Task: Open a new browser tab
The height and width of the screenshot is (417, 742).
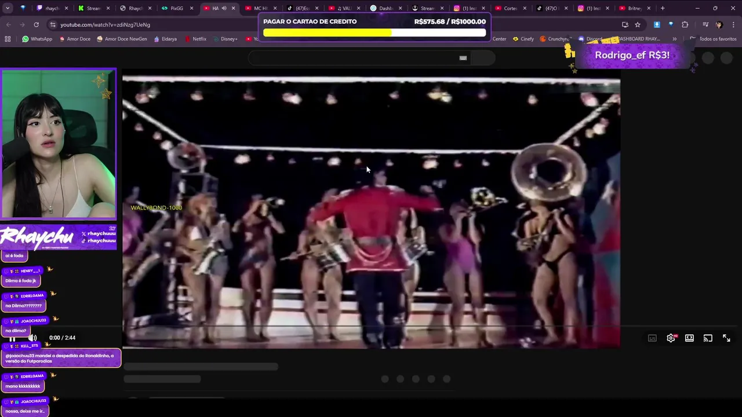Action: [663, 8]
